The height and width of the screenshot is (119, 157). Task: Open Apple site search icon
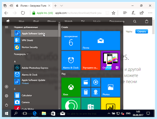[135, 21]
